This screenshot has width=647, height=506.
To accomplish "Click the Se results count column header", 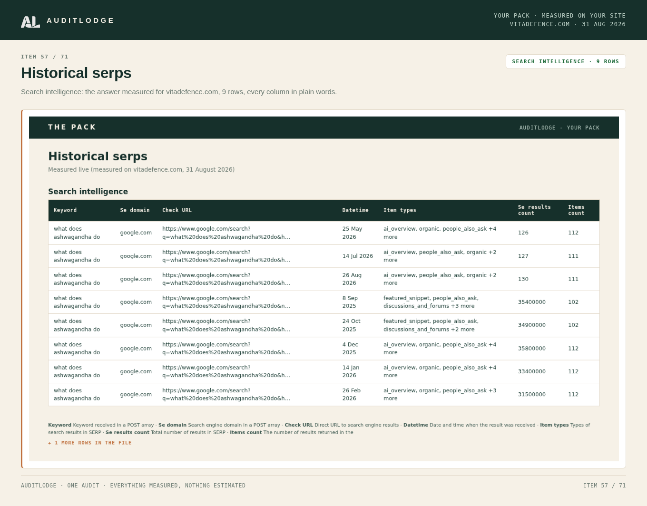I will pos(534,210).
